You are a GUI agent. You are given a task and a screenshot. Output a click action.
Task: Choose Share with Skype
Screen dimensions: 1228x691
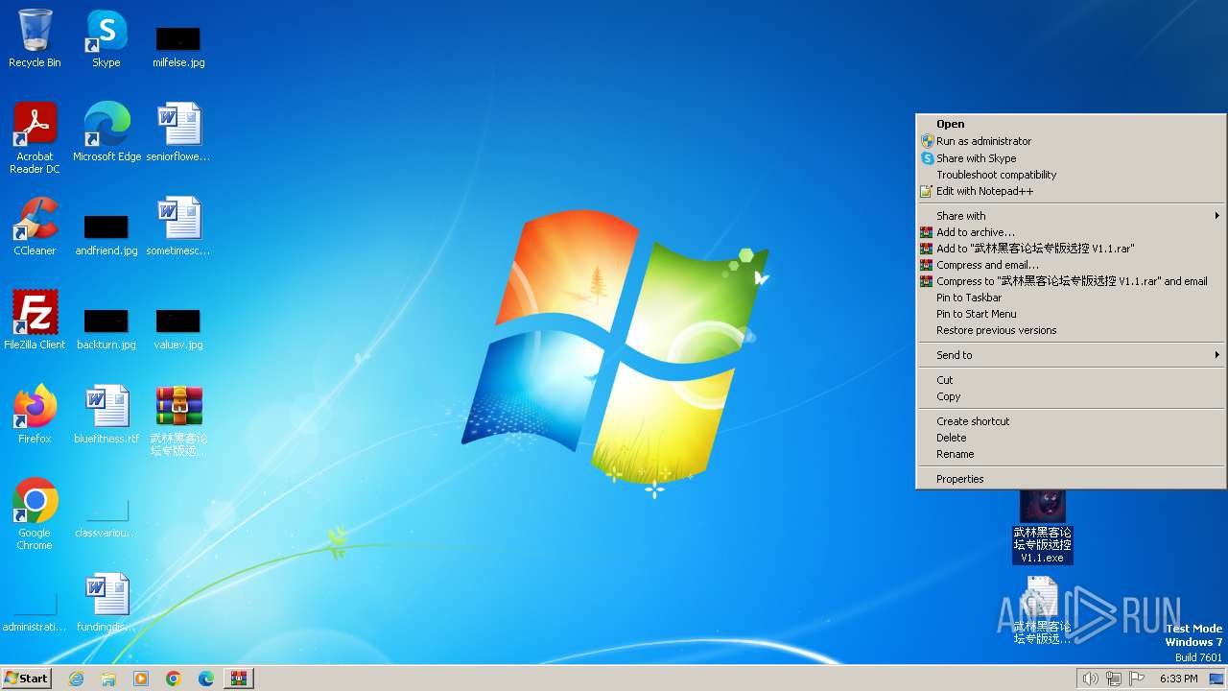pyautogui.click(x=1071, y=158)
